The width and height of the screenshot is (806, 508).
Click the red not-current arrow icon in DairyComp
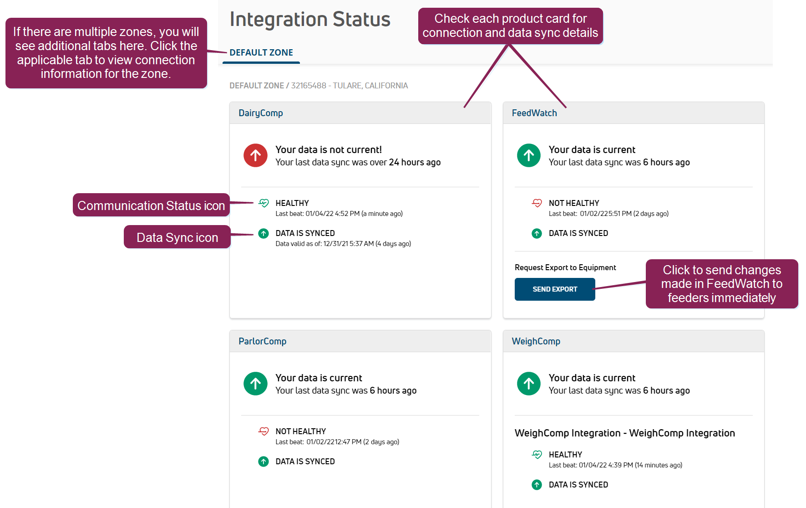pyautogui.click(x=255, y=155)
